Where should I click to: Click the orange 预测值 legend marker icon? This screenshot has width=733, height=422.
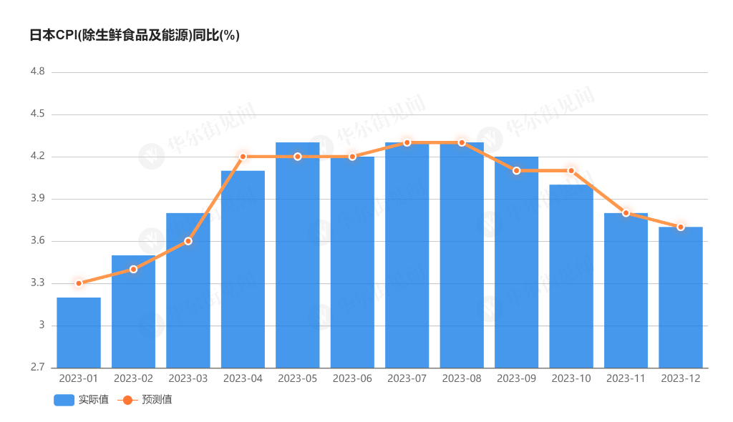(127, 401)
